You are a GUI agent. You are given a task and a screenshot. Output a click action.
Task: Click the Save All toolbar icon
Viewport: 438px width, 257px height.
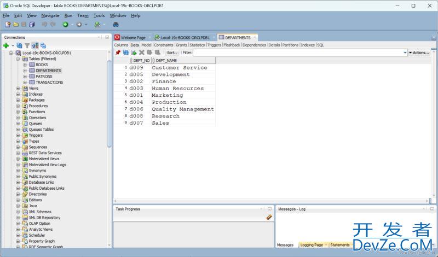32,25
